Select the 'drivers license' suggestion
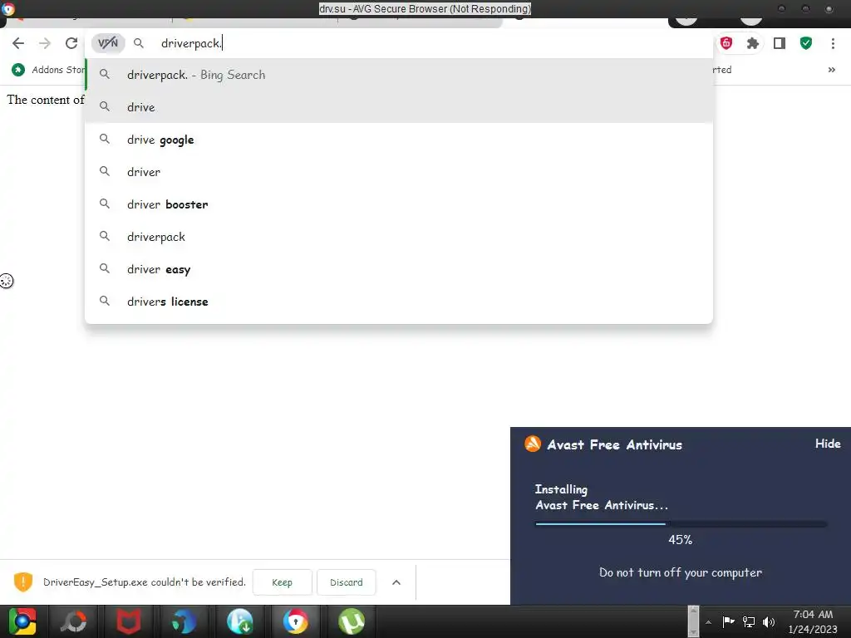 pyautogui.click(x=399, y=302)
